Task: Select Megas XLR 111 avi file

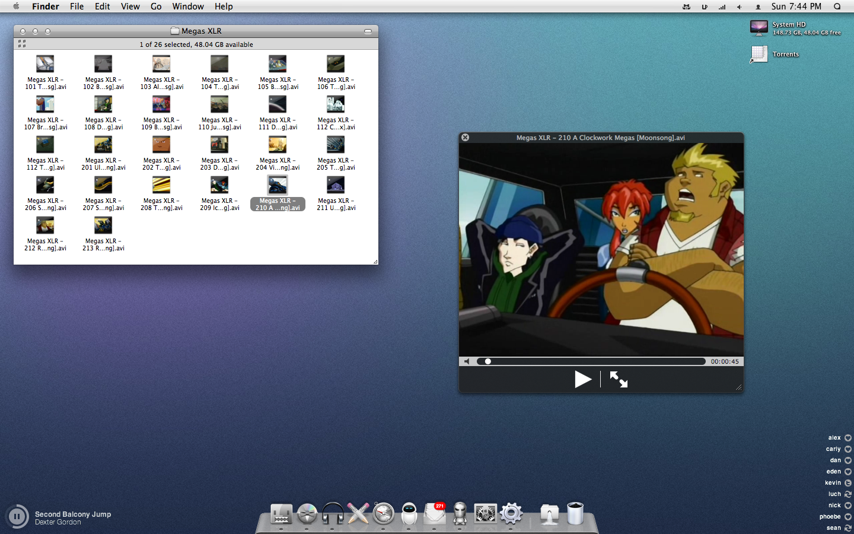Action: tap(278, 113)
